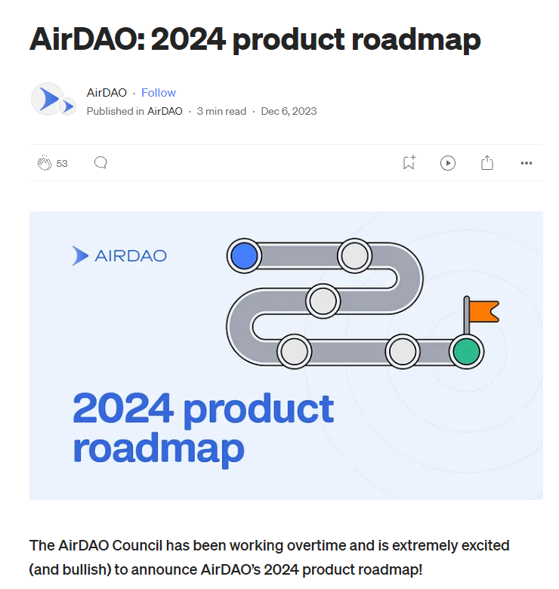Open the 2024 product roadmap banner image

coord(286,356)
